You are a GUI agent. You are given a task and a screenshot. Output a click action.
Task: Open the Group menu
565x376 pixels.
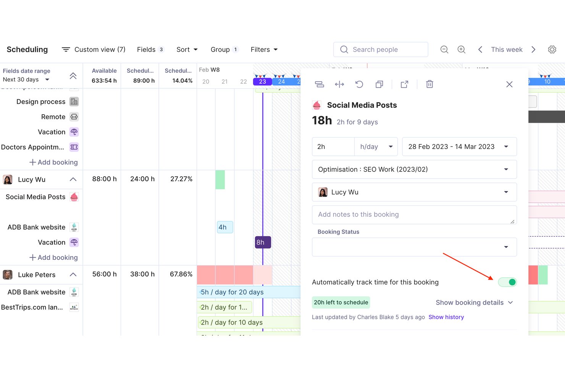[x=224, y=50]
